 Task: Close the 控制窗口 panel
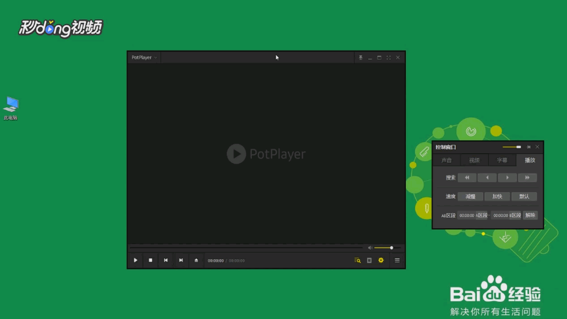click(x=537, y=147)
